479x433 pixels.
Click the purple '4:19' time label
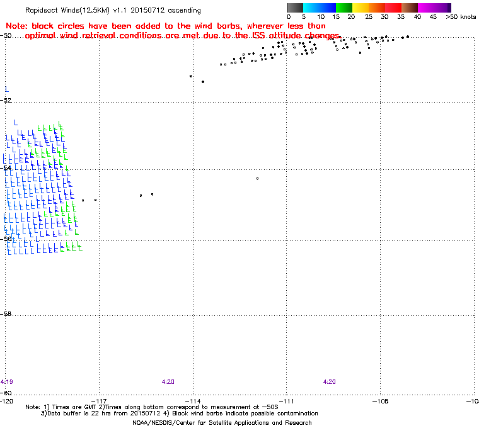click(7, 382)
